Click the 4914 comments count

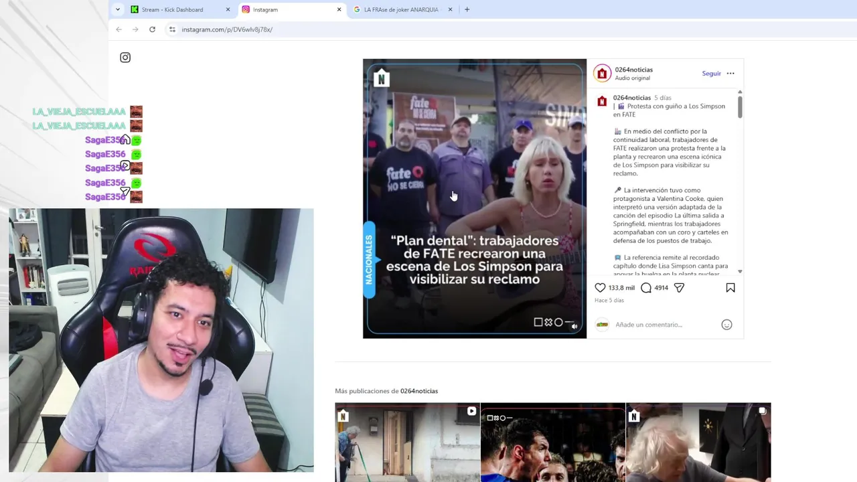pyautogui.click(x=661, y=288)
